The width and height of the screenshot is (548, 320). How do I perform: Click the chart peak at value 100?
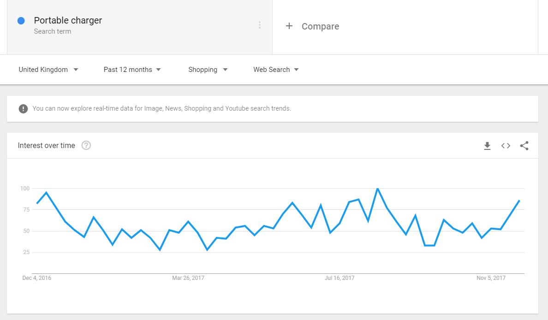coord(377,189)
